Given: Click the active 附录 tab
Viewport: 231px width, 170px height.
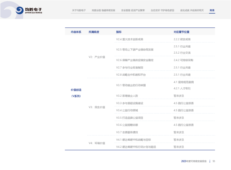Looking at the screenshot, I should click(212, 10).
